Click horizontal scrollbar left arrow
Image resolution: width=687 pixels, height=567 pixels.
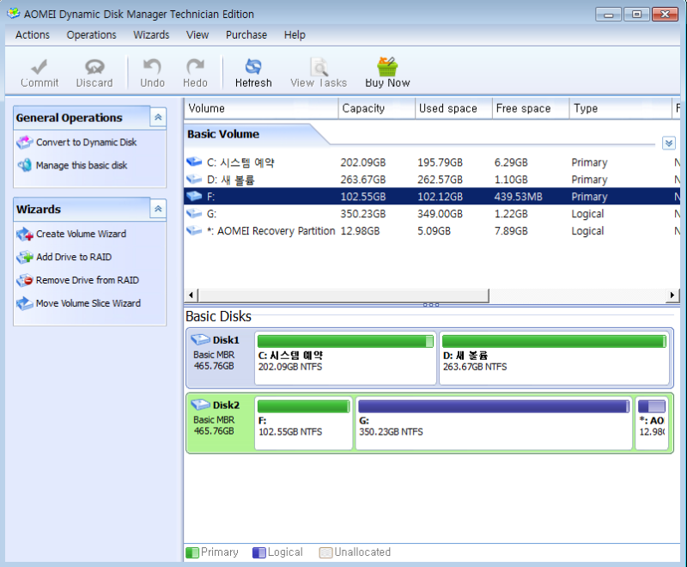click(x=191, y=296)
